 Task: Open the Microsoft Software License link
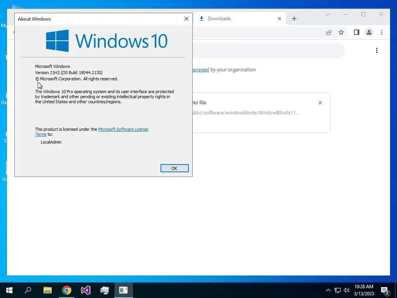click(x=123, y=129)
